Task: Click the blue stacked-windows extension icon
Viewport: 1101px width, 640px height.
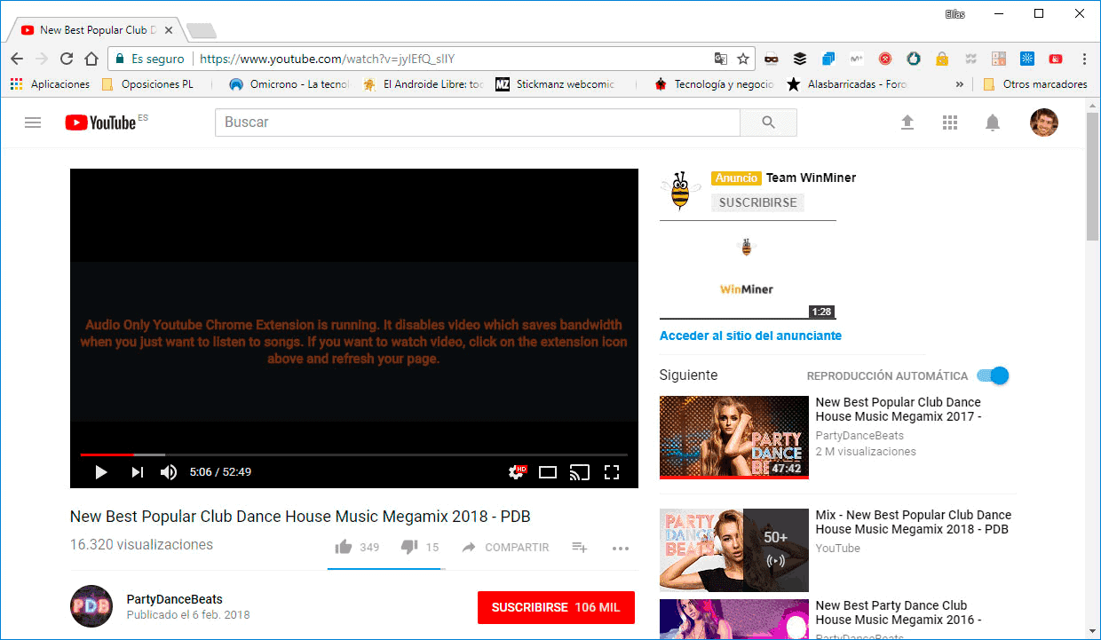Action: click(828, 59)
